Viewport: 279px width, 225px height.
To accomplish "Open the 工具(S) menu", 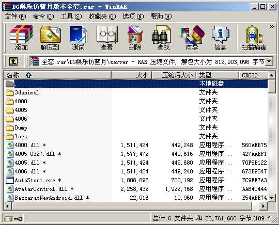I will (71, 17).
